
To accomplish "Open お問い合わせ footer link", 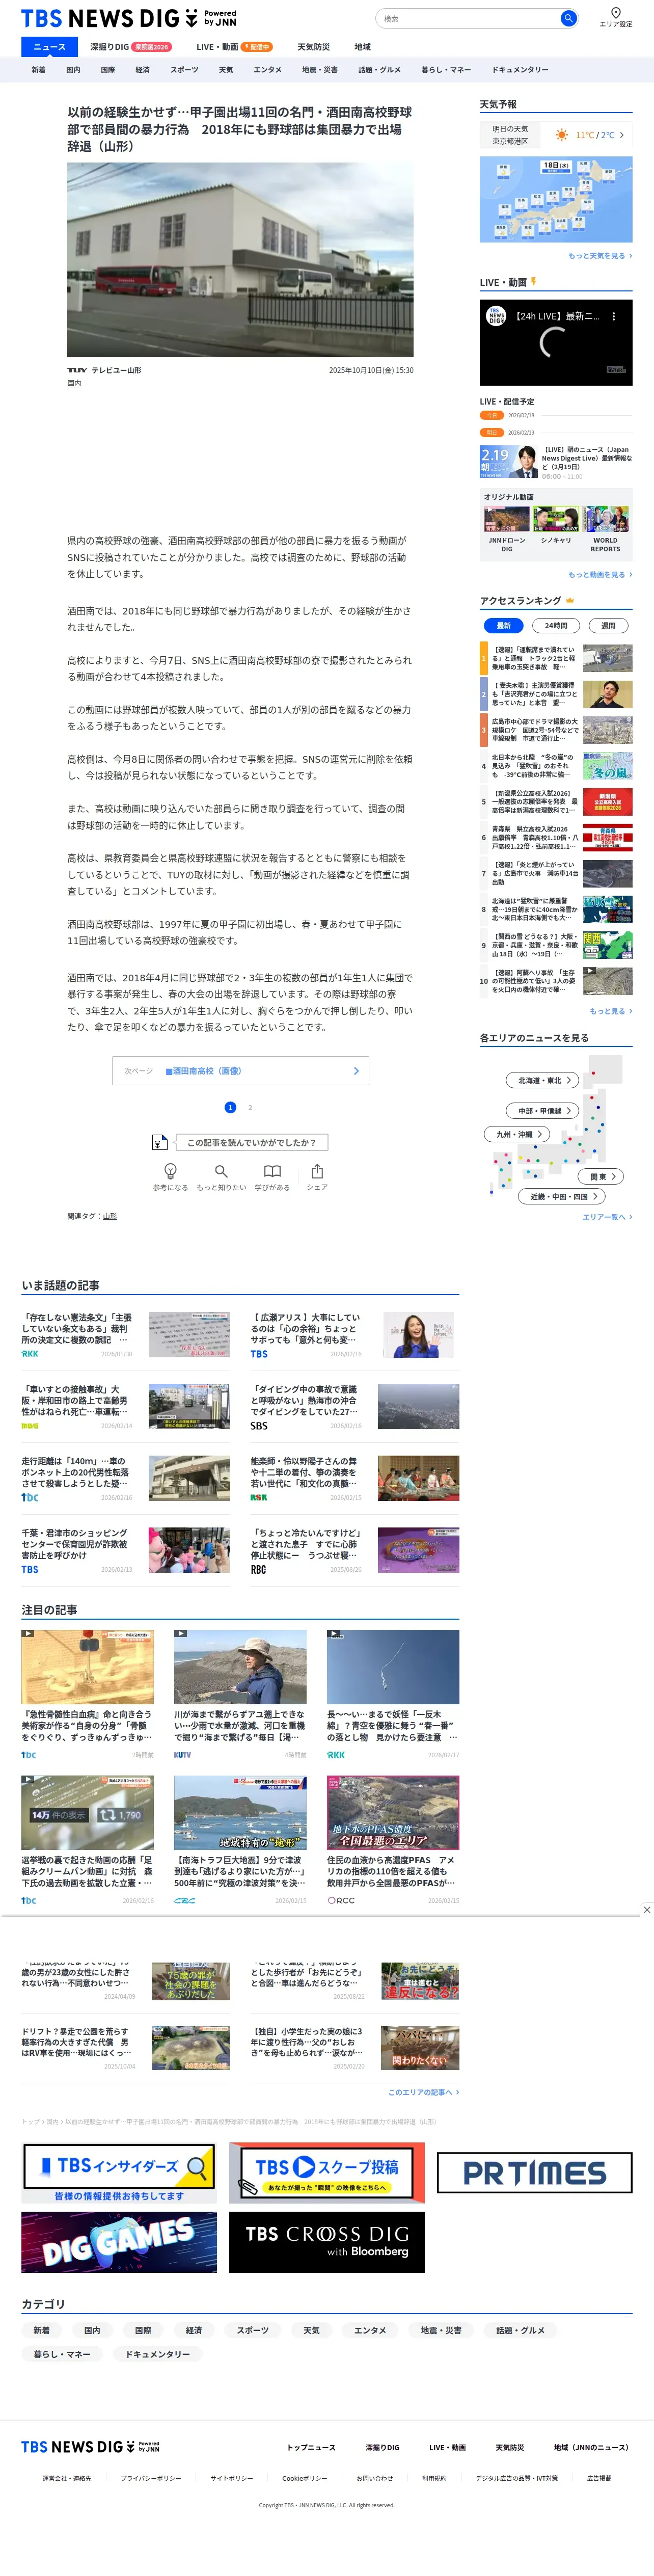I will [x=375, y=2478].
